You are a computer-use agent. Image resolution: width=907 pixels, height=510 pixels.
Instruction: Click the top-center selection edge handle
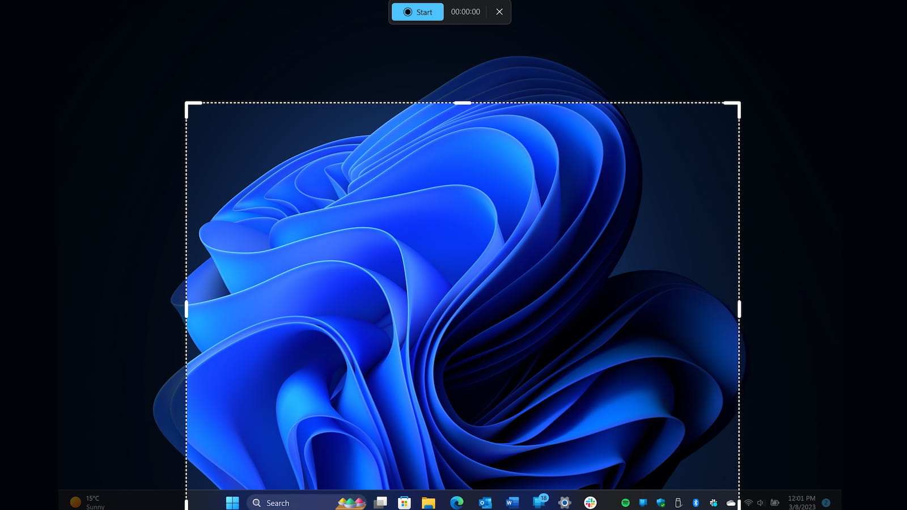463,103
